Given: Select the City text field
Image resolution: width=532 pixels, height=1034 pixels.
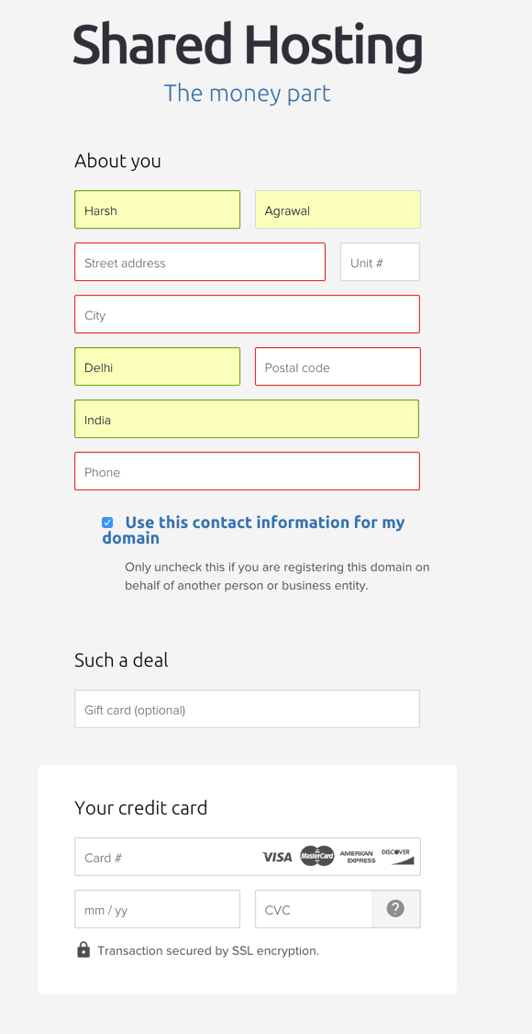Looking at the screenshot, I should click(247, 314).
